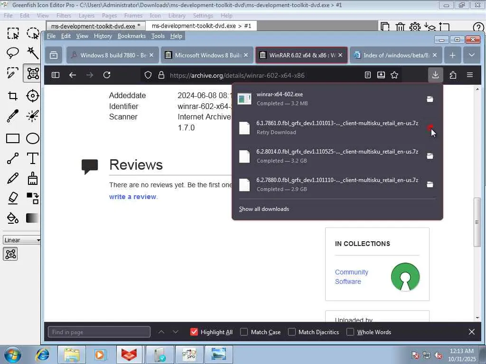Go back in Firefox history
Image resolution: width=486 pixels, height=364 pixels.
click(x=73, y=75)
